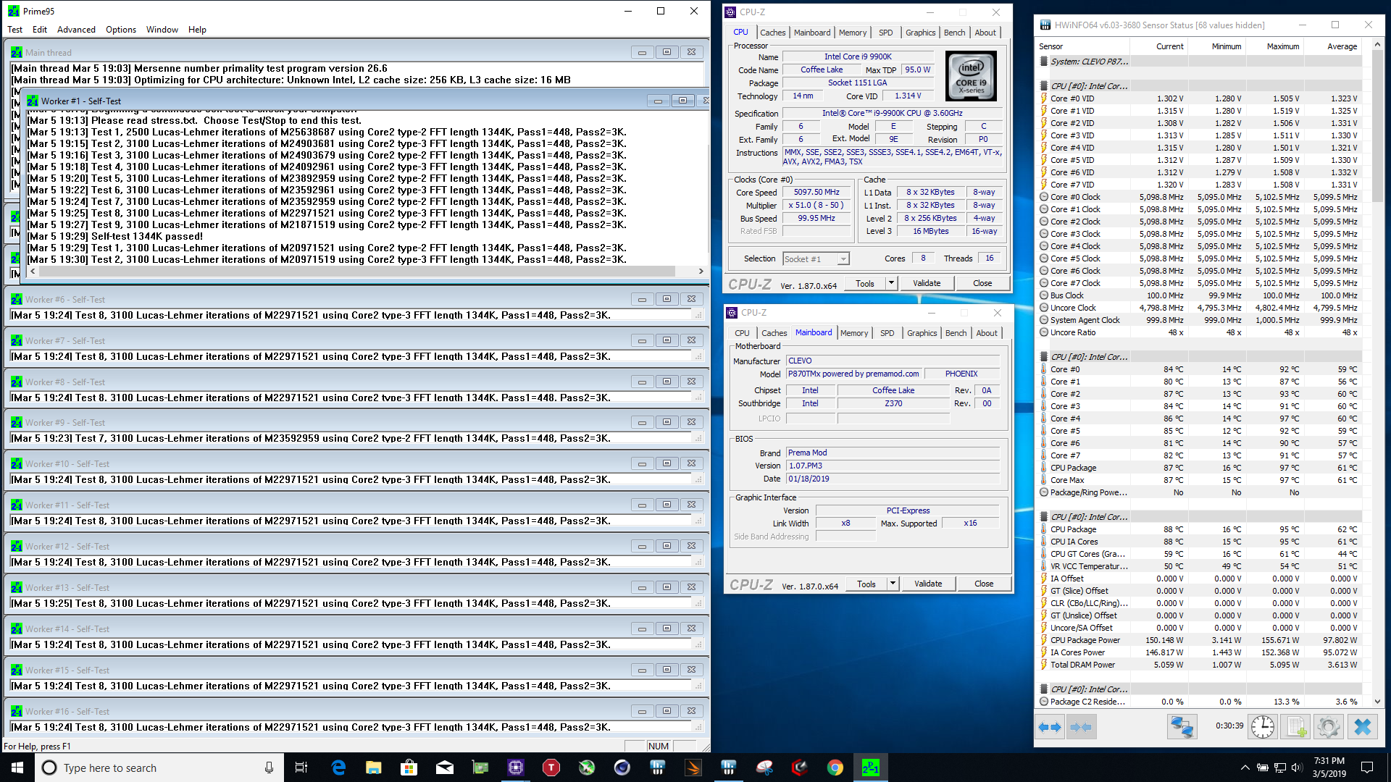The width and height of the screenshot is (1391, 782).
Task: Click HWiNFO blue X close sensors icon
Action: coord(1362,727)
